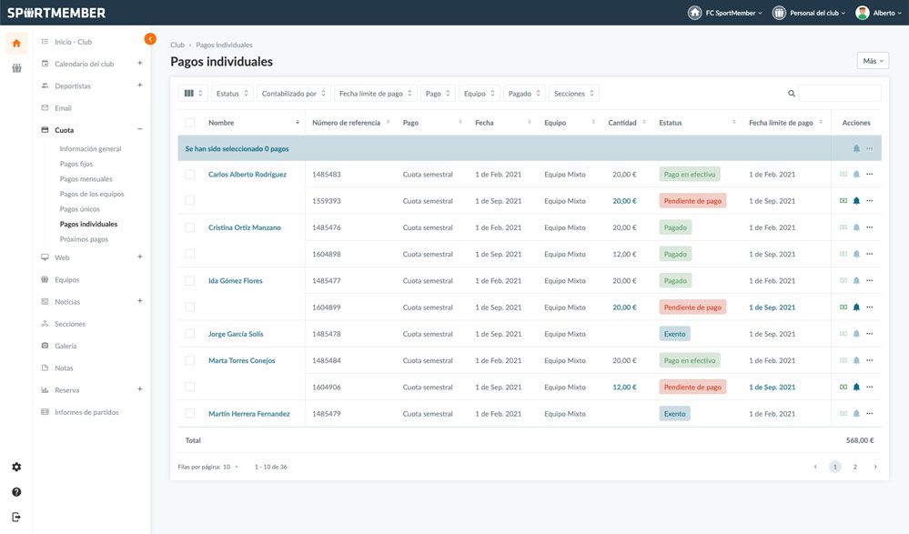The width and height of the screenshot is (909, 534).
Task: Check the box for Carlos Alberto Rodriguez
Action: [x=190, y=174]
